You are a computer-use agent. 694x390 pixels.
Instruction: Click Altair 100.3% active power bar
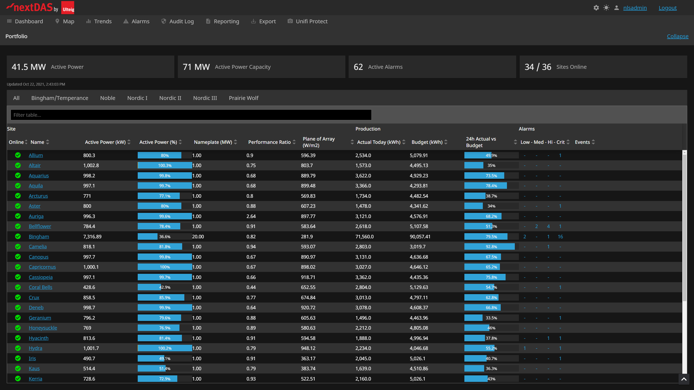[x=165, y=165]
